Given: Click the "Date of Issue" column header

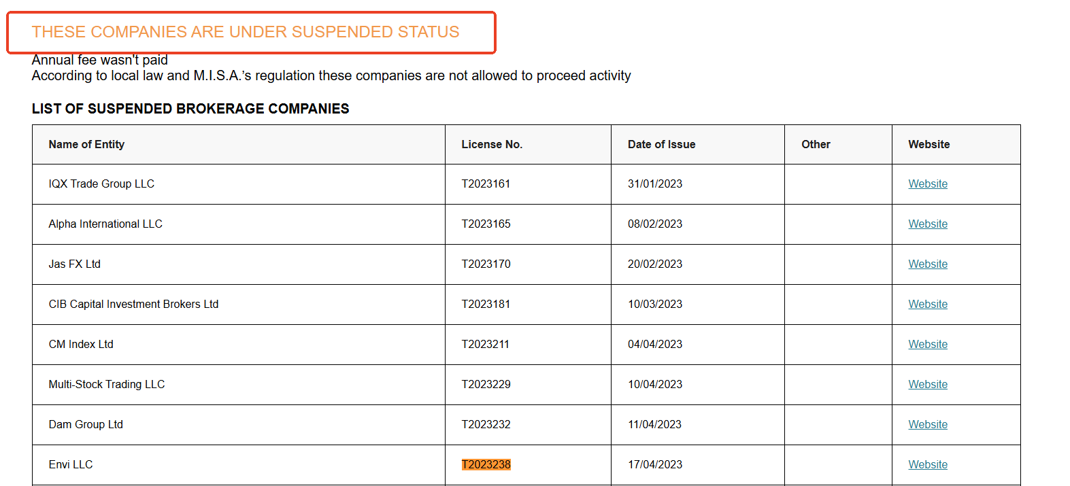Looking at the screenshot, I should click(661, 145).
